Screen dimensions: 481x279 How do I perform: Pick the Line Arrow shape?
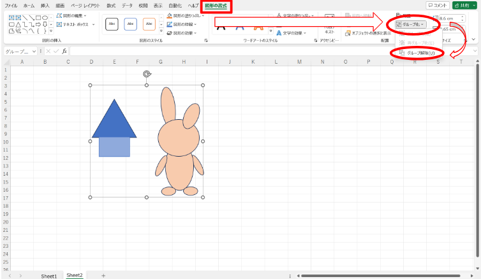(x=32, y=18)
